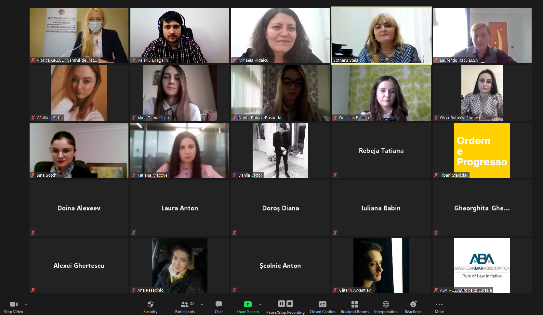Screen dimensions: 543x315
Task: Click the green Share Screen icon
Action: pos(248,304)
